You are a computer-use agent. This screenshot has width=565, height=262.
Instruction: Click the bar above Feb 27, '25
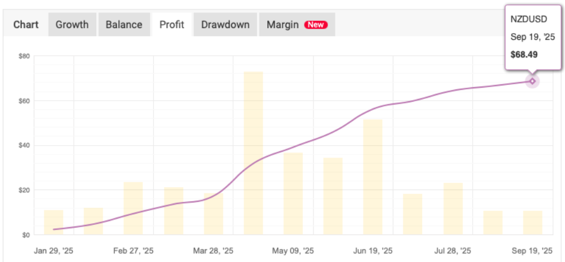click(133, 208)
